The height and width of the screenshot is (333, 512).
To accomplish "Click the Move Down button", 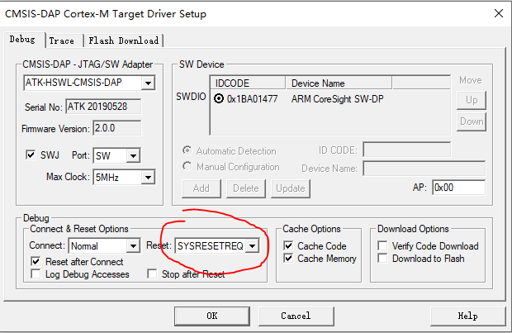I will click(472, 121).
